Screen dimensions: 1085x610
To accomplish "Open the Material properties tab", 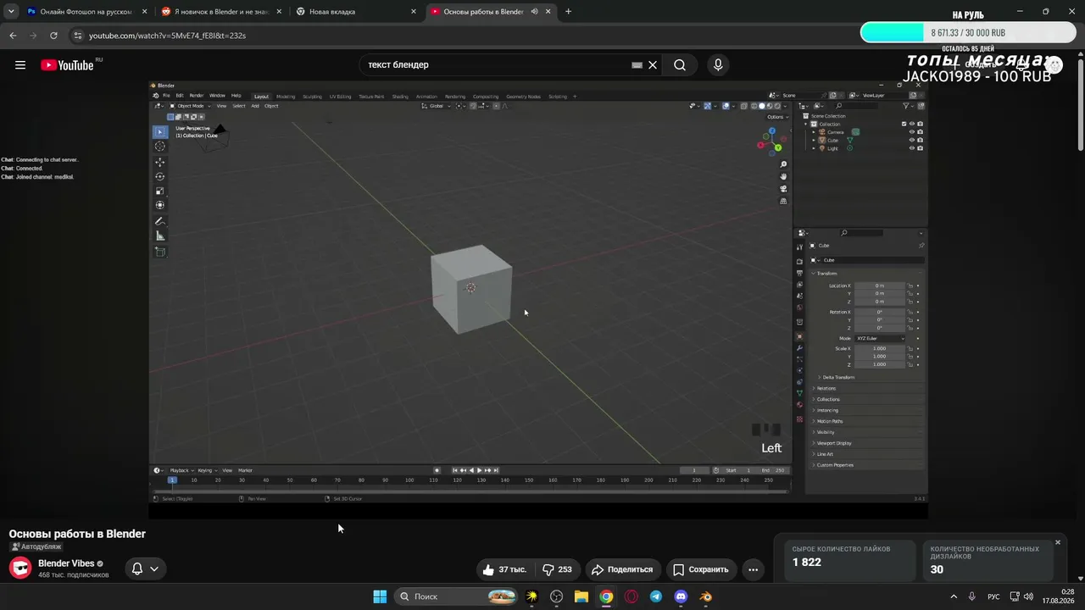I will (x=799, y=405).
